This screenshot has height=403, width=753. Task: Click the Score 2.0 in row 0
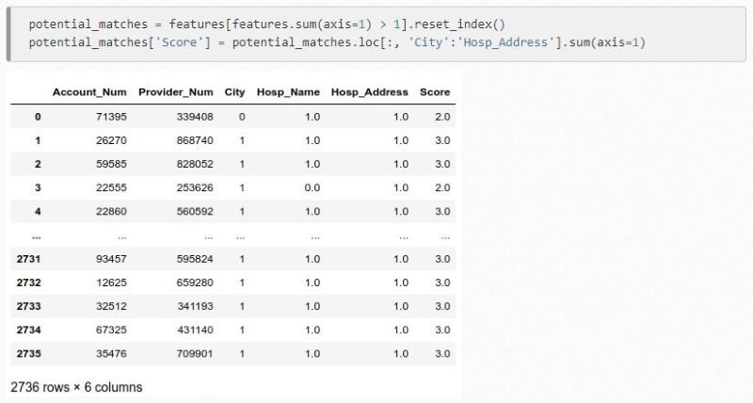(x=442, y=117)
